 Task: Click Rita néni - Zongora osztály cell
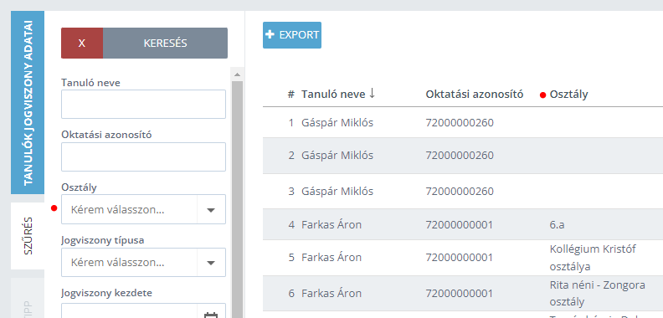coord(598,294)
